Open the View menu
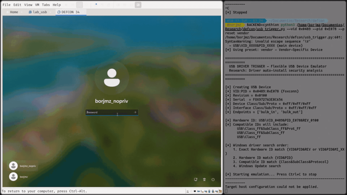The image size is (347, 195). tap(28, 5)
